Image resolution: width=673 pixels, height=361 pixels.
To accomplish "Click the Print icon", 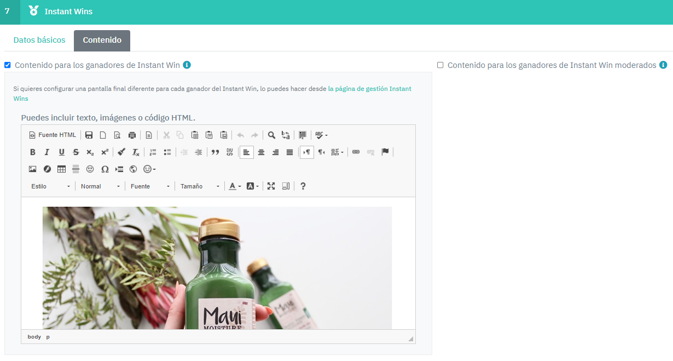I will pos(132,135).
